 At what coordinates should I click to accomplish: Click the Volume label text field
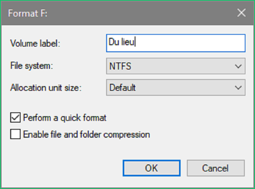coord(175,43)
